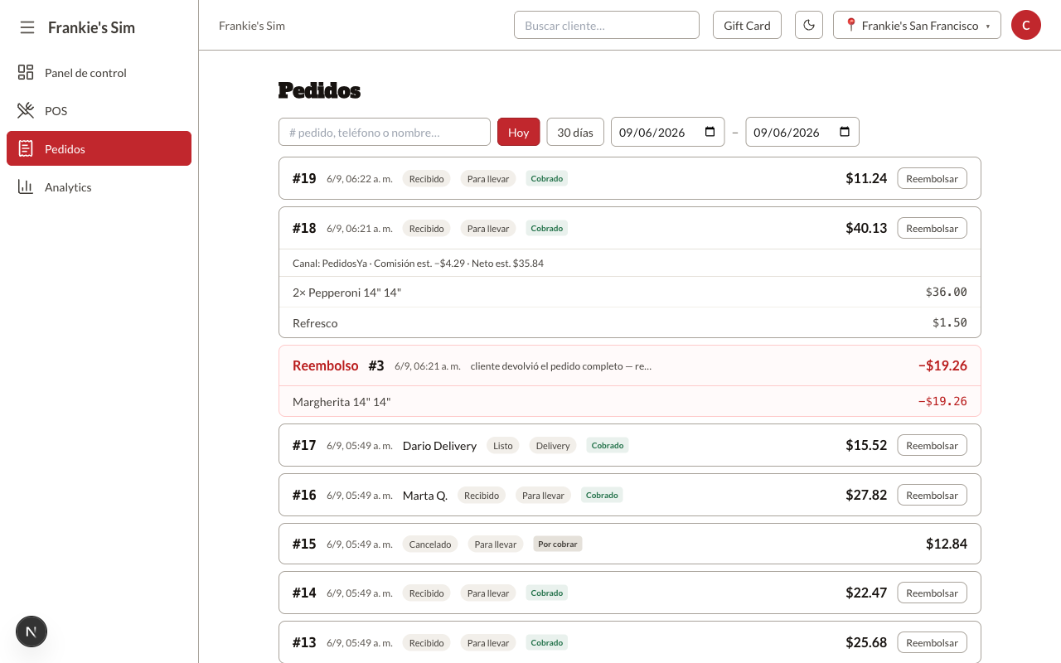This screenshot has width=1061, height=663.
Task: Click the Pedidos page heading
Action: 319,90
